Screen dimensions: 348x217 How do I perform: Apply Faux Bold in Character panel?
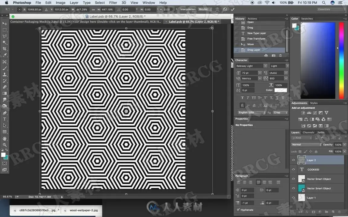coord(242,98)
